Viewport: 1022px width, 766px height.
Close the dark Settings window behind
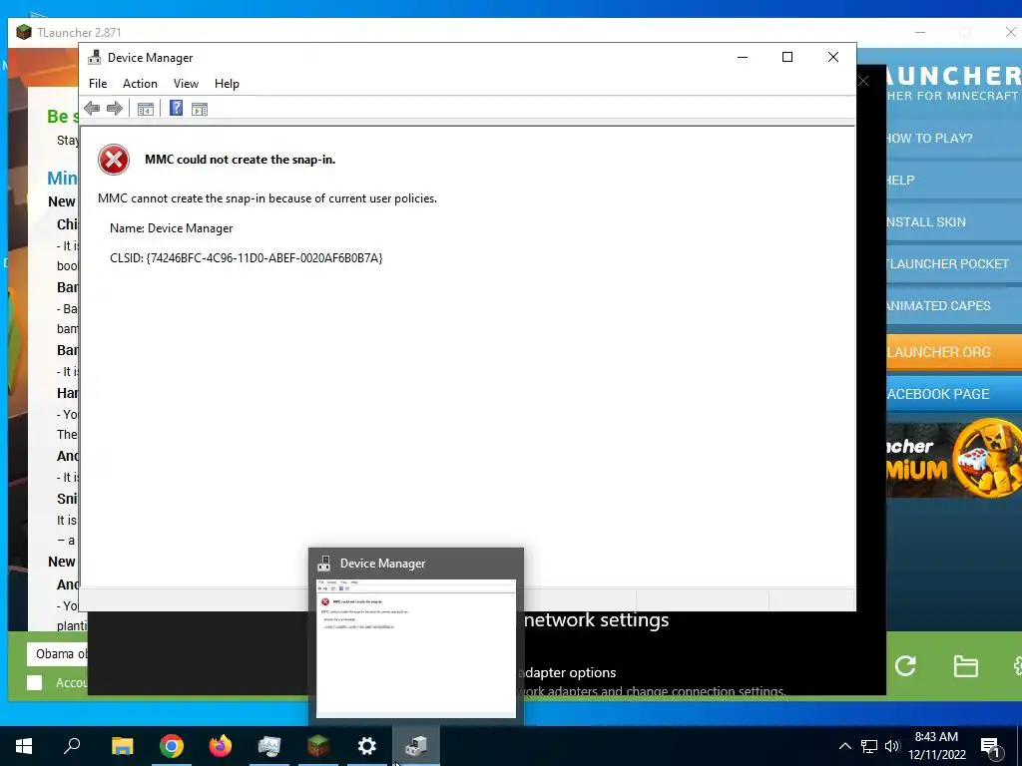pos(863,82)
